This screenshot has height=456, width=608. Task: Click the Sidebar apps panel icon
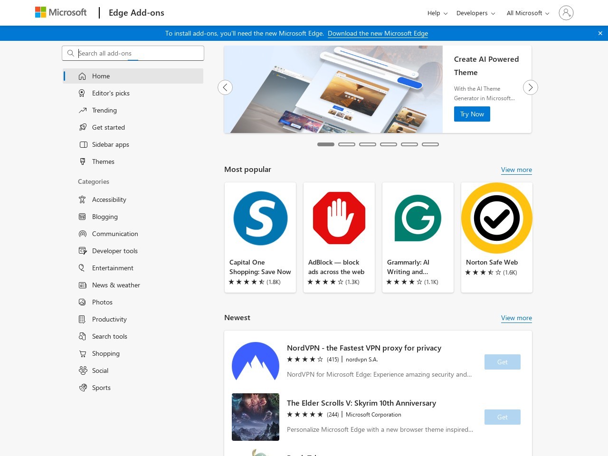[83, 144]
